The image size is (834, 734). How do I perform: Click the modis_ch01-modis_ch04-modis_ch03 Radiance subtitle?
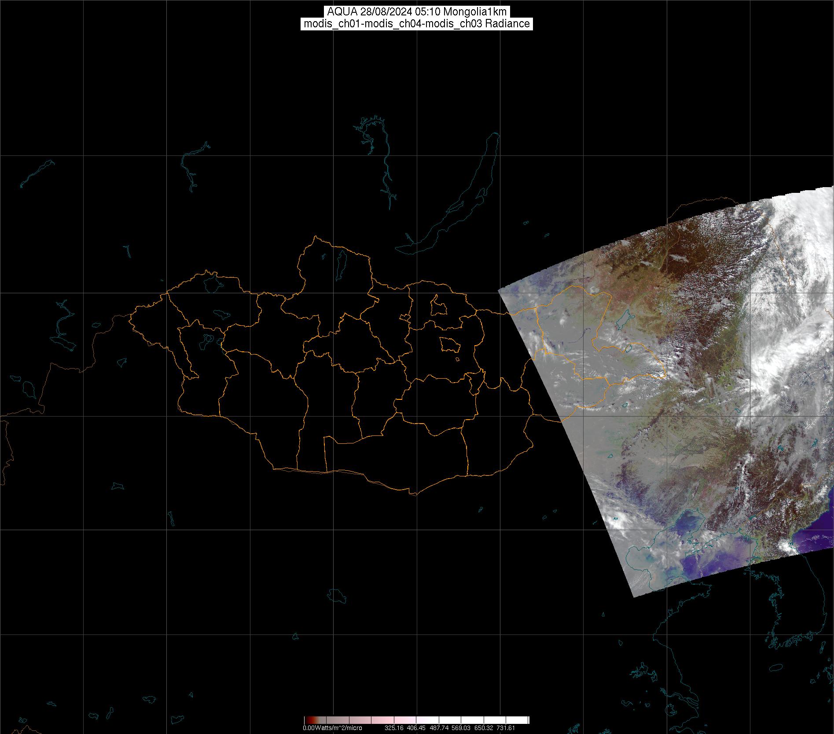pyautogui.click(x=416, y=24)
